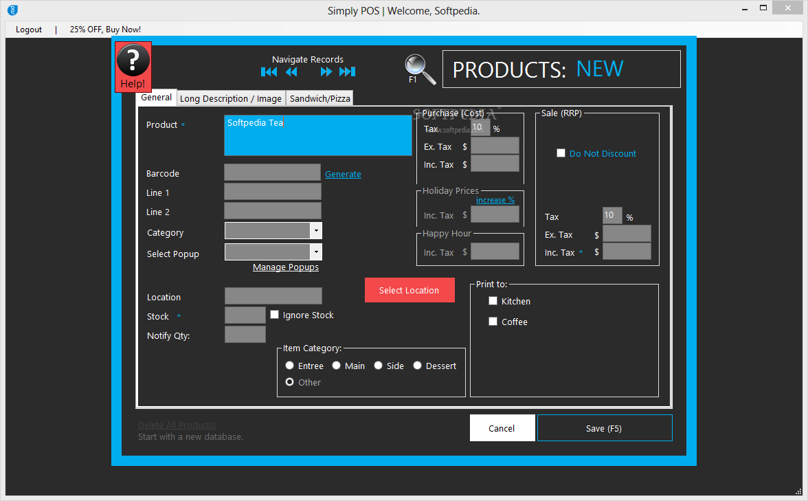Open the Category dropdown
This screenshot has width=808, height=501.
click(316, 230)
